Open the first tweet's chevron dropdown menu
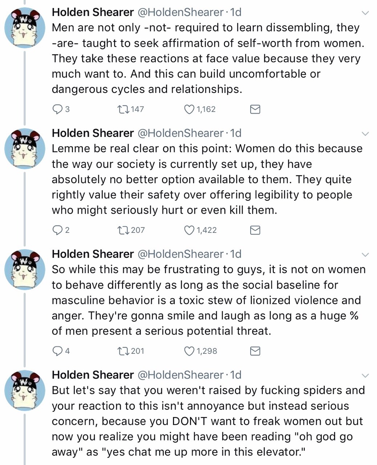 point(365,13)
